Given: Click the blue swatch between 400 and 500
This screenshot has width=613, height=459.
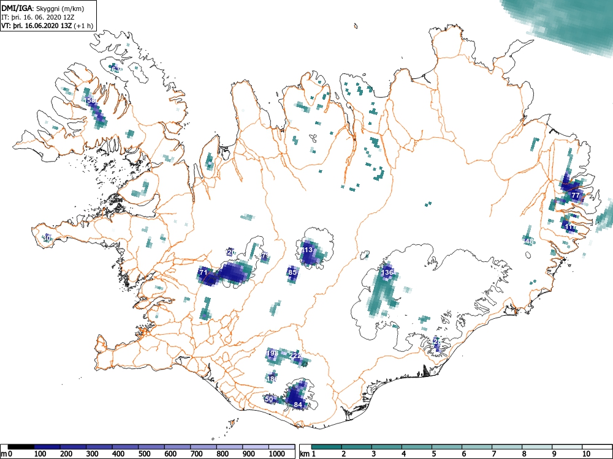Looking at the screenshot, I should [126, 447].
